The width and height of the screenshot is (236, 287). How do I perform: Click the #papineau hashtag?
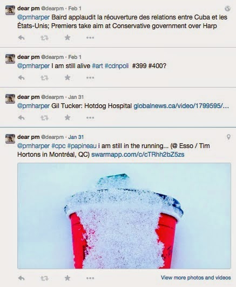click(x=82, y=146)
